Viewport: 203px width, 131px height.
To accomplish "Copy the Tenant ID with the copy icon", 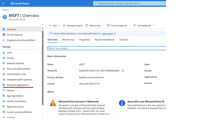I will (x=123, y=71).
